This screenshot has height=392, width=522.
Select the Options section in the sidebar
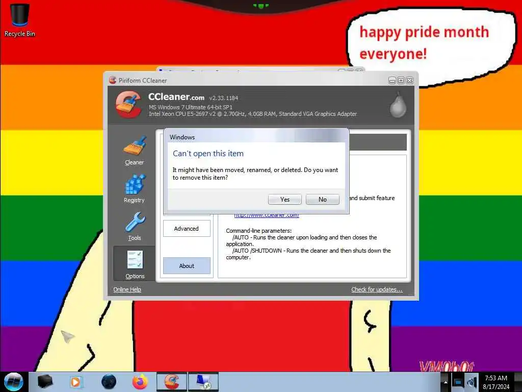tap(135, 264)
